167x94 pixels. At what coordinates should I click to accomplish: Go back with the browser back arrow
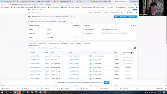(x=2, y=5)
